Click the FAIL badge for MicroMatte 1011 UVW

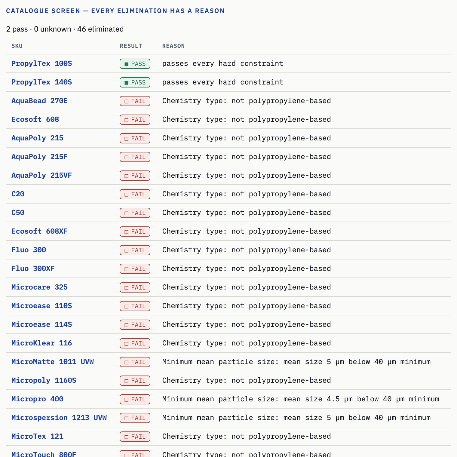(135, 362)
